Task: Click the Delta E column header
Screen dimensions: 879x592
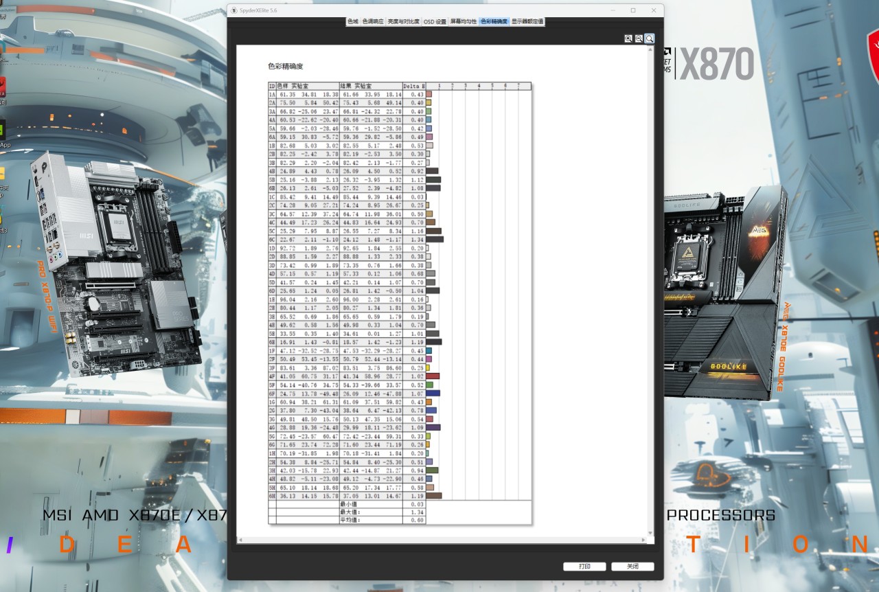Action: 414,86
